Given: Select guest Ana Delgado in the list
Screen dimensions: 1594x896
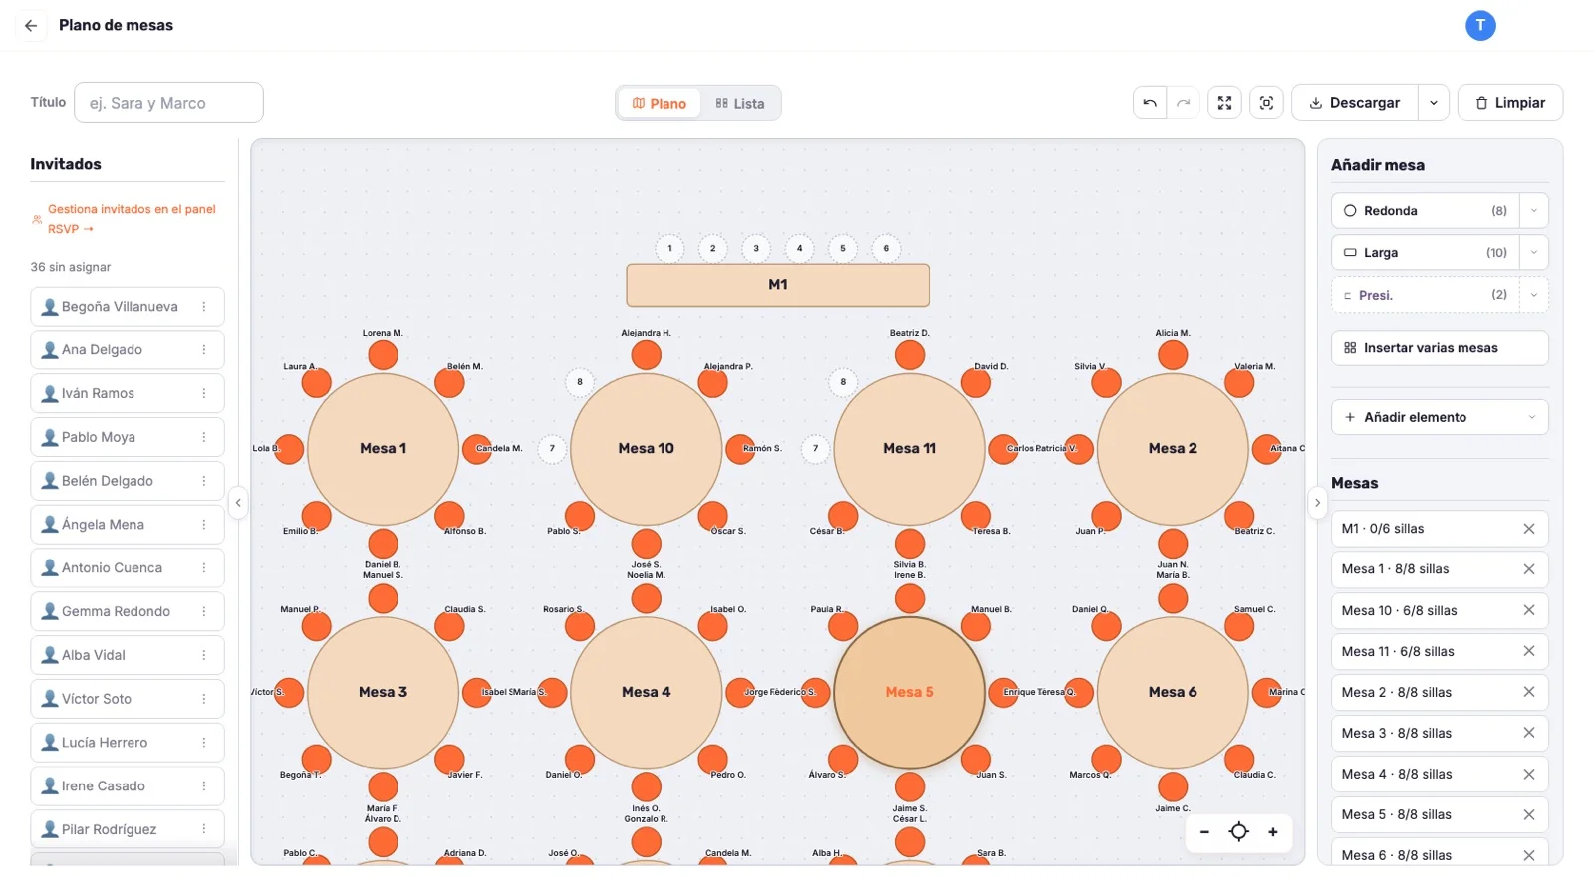Looking at the screenshot, I should 128,350.
